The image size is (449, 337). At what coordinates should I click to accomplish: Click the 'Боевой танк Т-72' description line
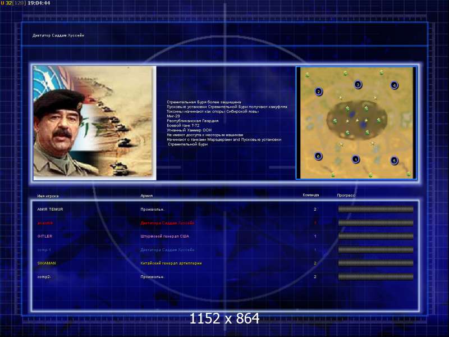click(x=183, y=125)
